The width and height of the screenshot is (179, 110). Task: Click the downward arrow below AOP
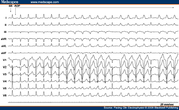(x=16, y=11)
